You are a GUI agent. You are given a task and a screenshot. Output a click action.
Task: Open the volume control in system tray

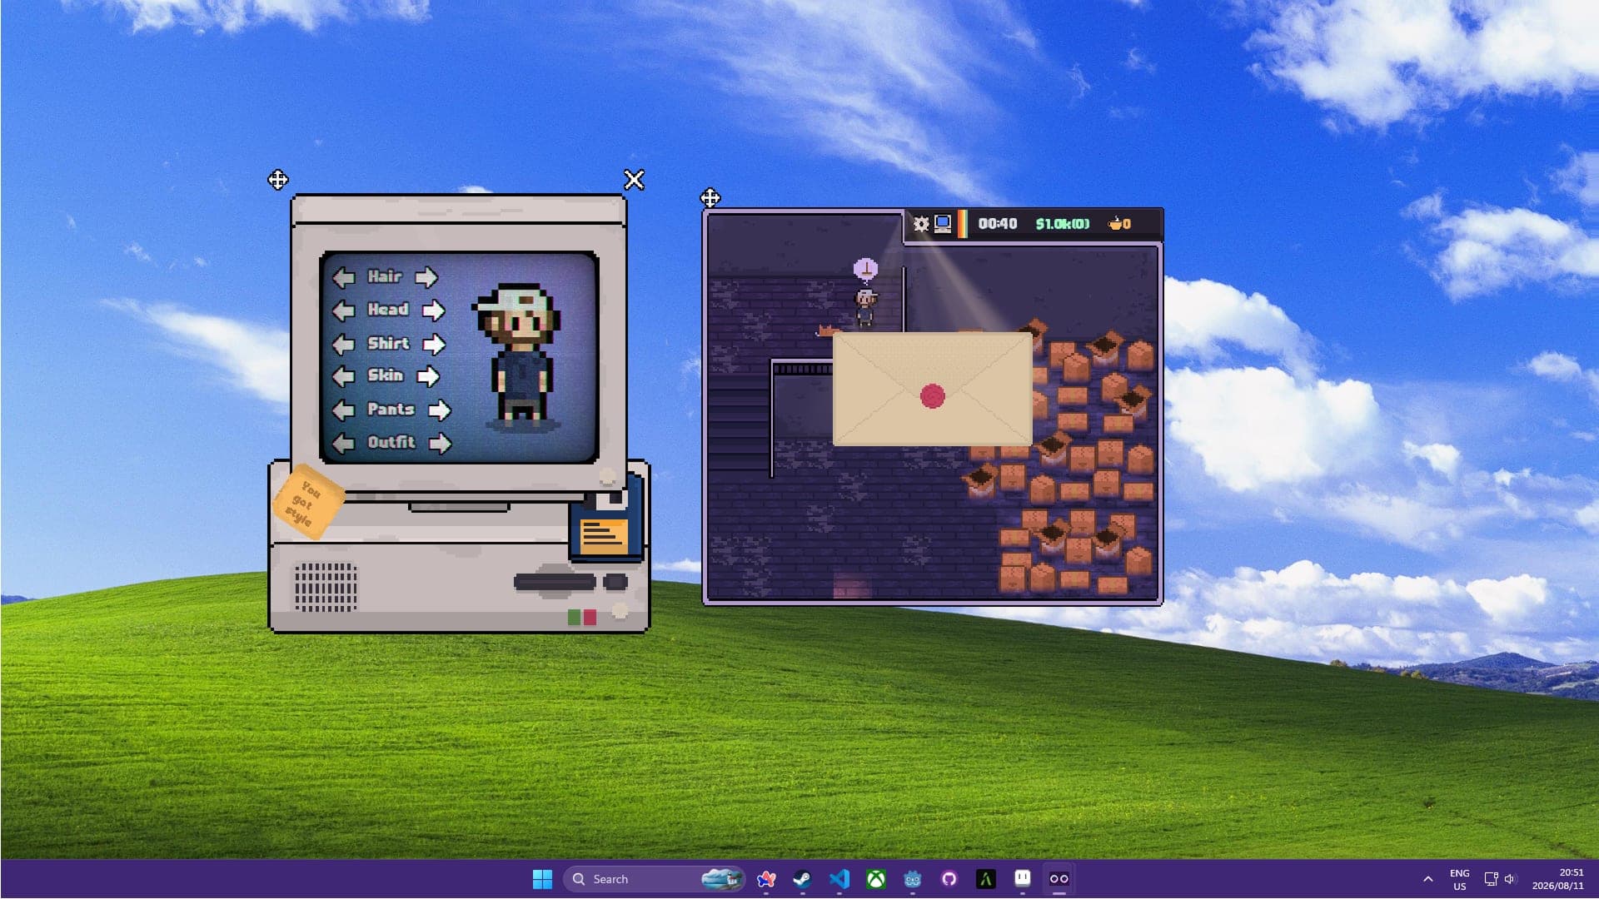click(1510, 879)
